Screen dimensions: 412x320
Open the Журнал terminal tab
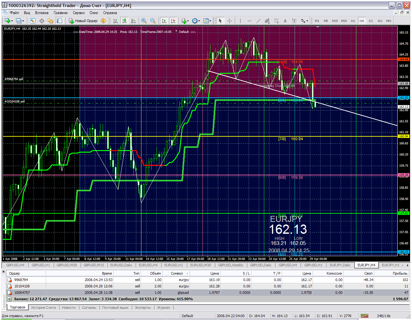163,308
